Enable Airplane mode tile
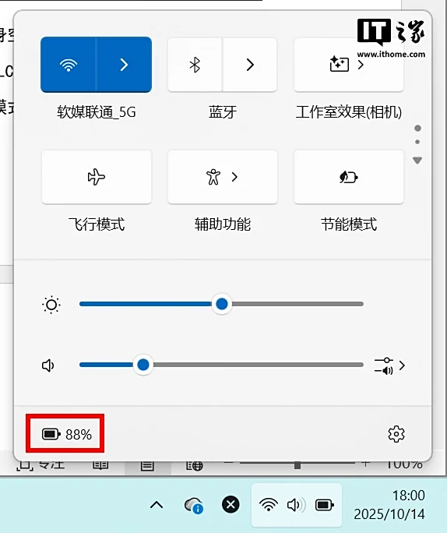Viewport: 447px width, 533px height. tap(97, 177)
